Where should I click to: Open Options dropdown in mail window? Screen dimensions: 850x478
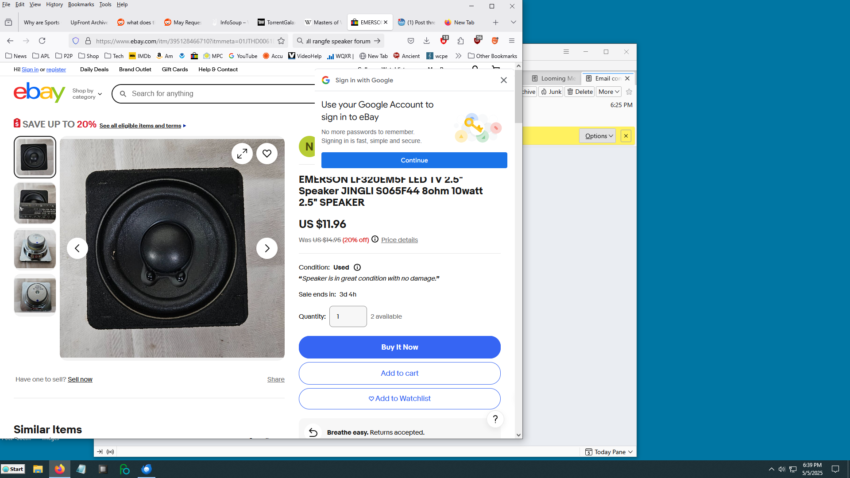598,136
